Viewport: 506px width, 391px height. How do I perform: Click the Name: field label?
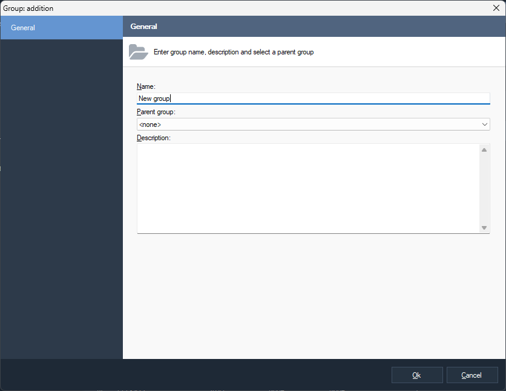point(146,87)
